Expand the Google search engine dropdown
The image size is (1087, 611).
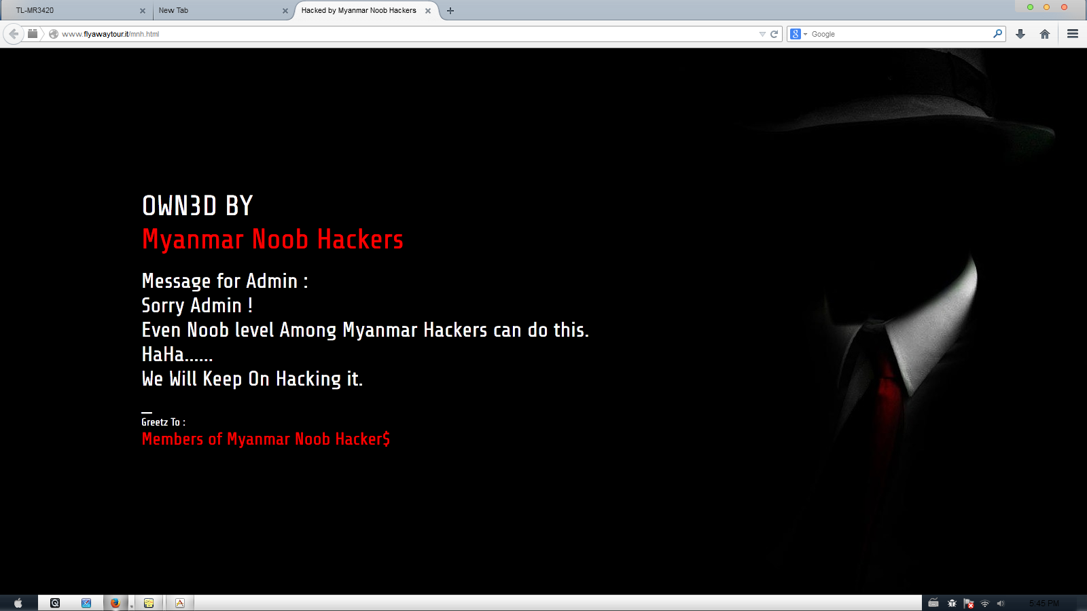[x=799, y=34]
